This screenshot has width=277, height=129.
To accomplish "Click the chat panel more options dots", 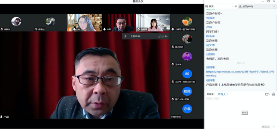I will coord(233,6).
